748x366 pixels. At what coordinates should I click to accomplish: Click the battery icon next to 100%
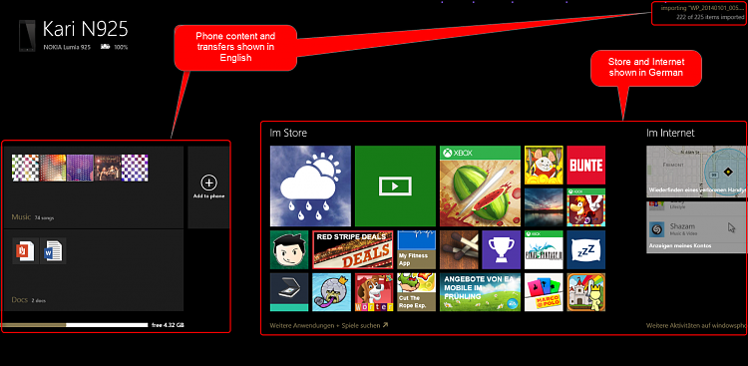[x=105, y=47]
